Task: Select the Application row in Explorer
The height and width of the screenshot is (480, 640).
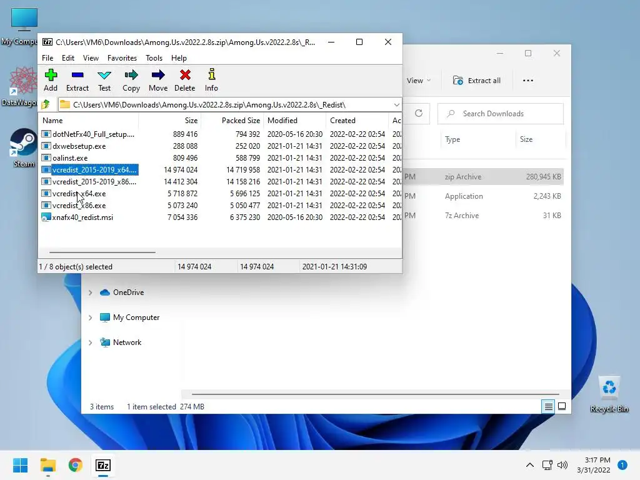Action: coord(483,196)
